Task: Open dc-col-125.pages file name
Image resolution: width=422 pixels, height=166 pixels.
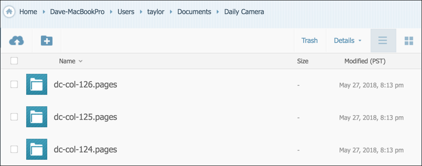Action: pyautogui.click(x=85, y=117)
